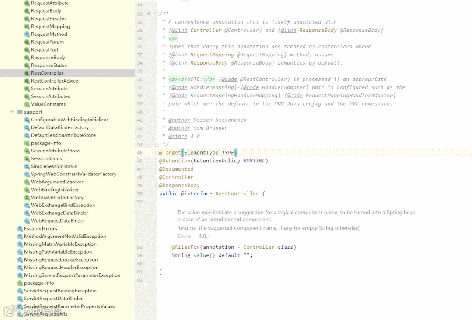Collapse the Javadoc comment fold at line 28
This screenshot has height=320, width=472.
157,14
